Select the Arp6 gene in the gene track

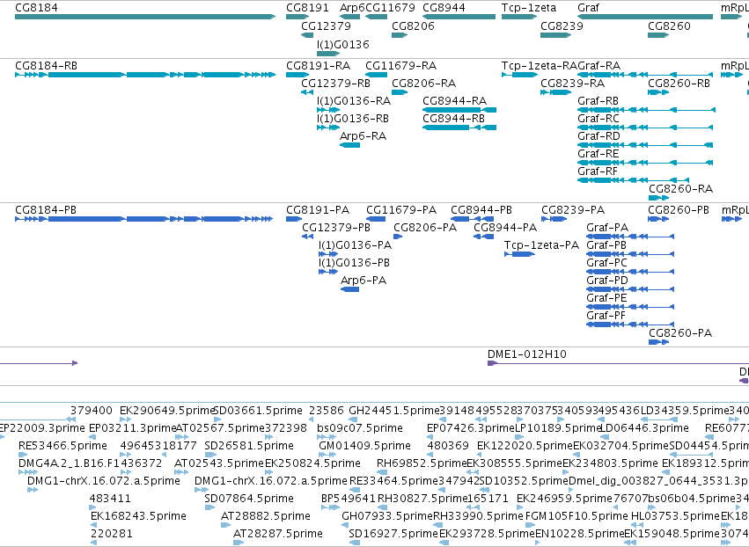[x=349, y=17]
